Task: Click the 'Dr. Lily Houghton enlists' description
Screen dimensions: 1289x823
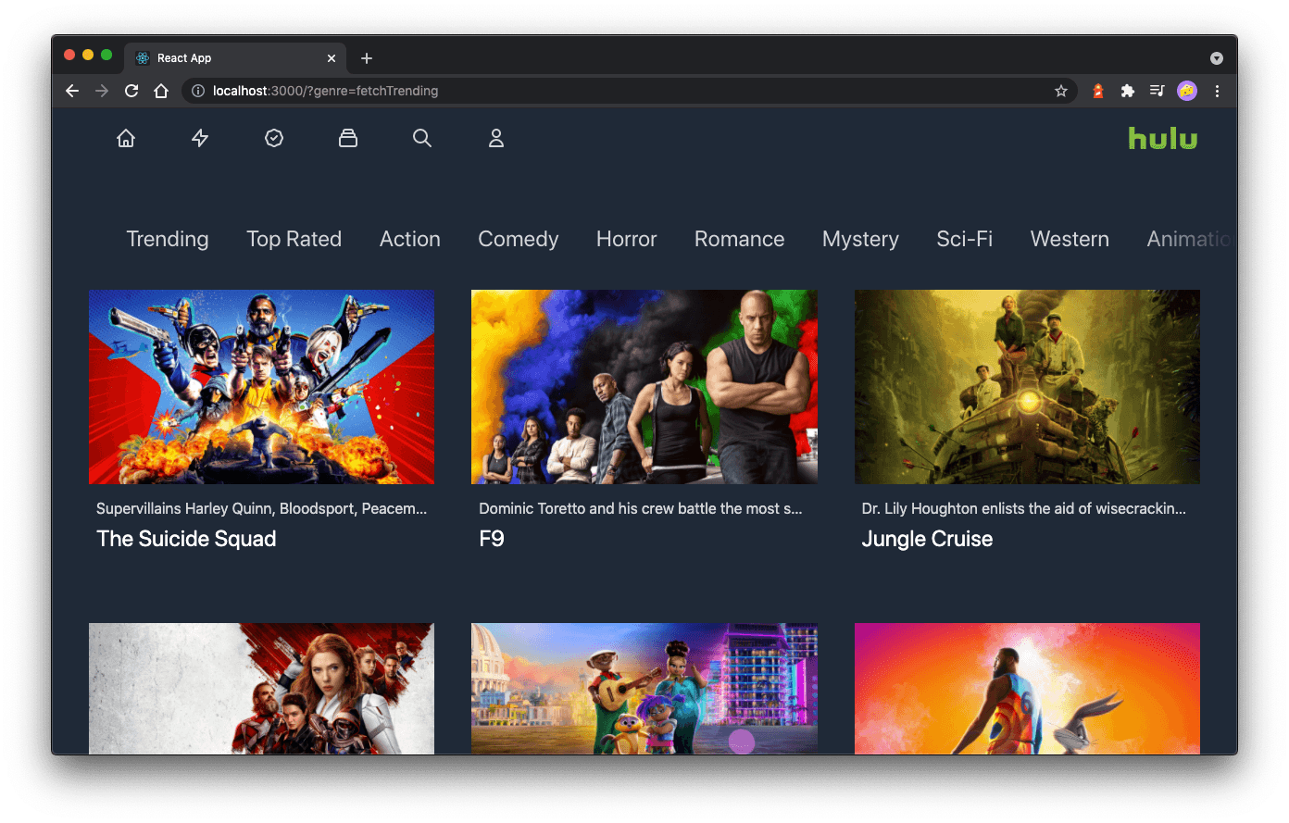Action: [x=1023, y=508]
